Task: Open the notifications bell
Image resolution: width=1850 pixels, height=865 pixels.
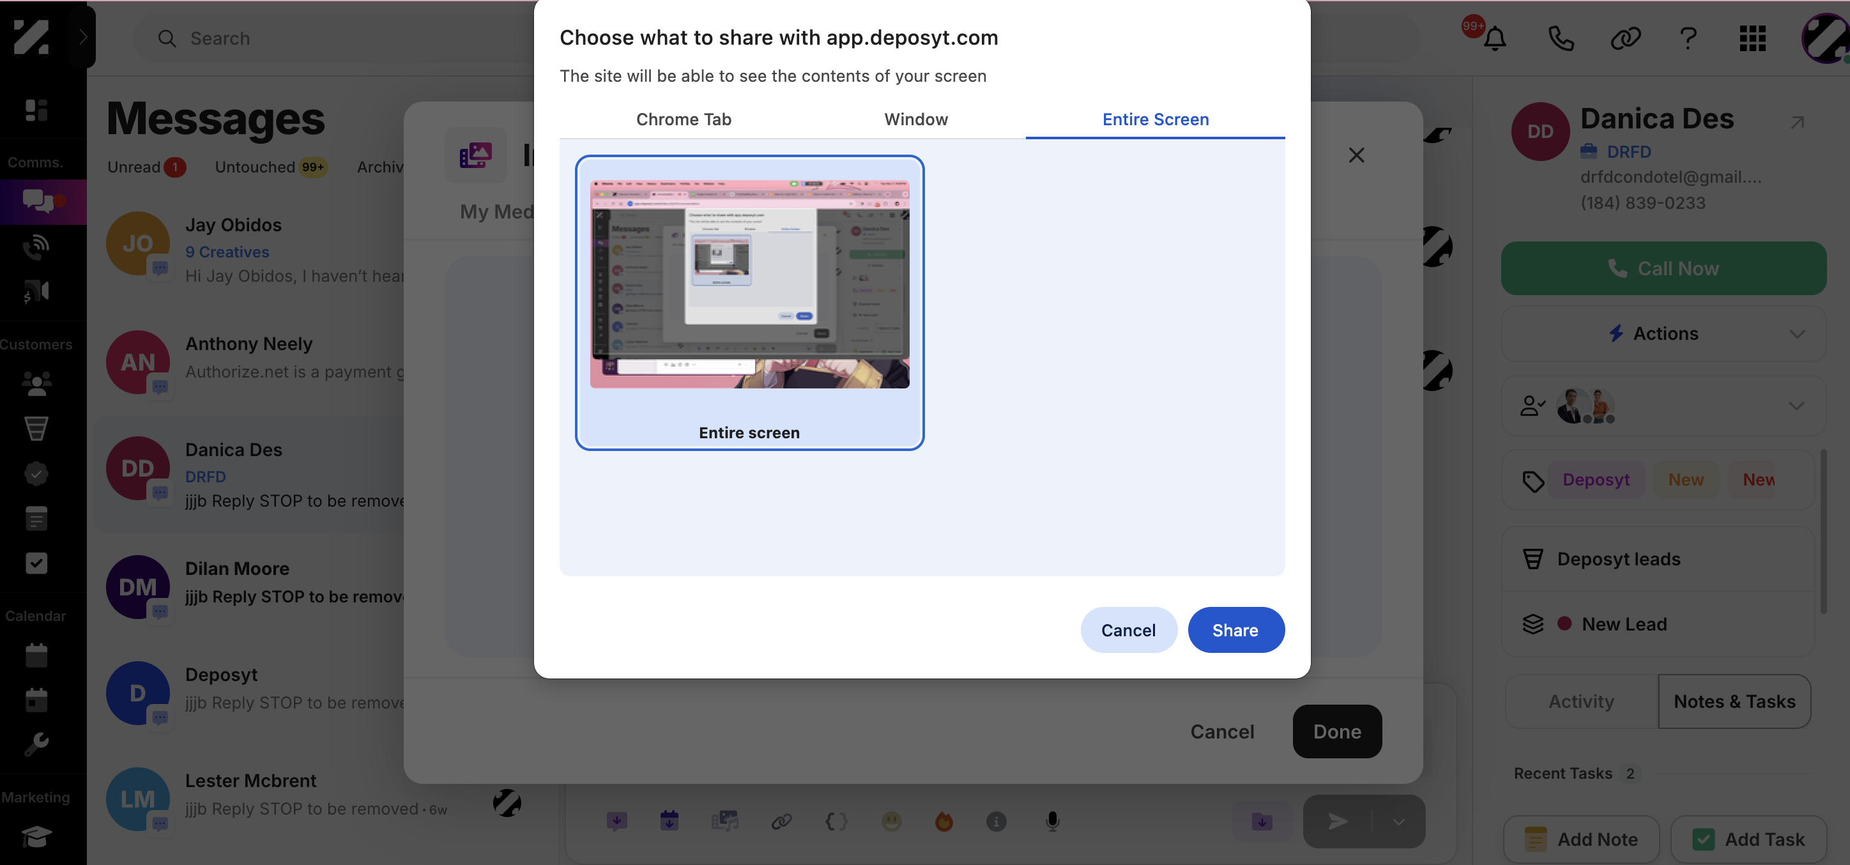Action: (x=1495, y=39)
